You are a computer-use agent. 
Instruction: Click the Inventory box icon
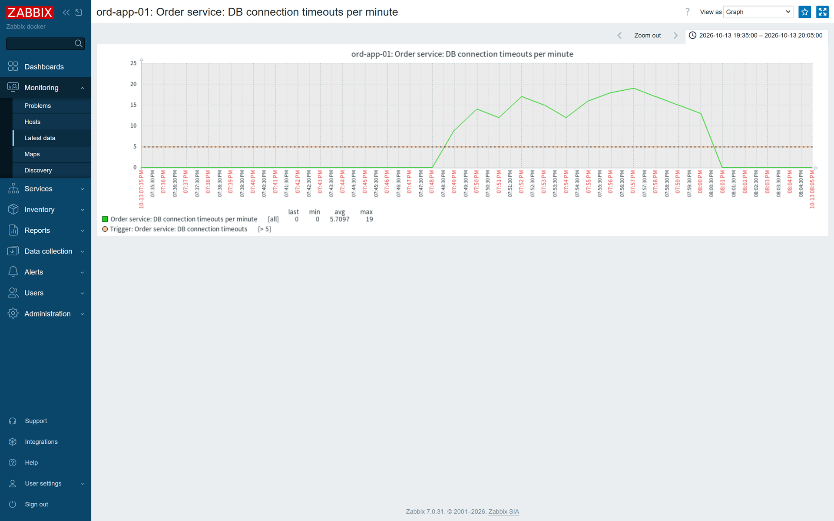13,209
